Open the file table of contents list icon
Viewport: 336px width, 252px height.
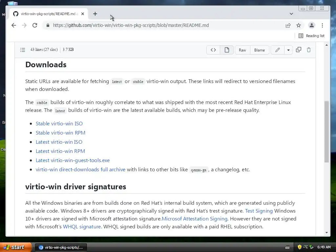(23, 50)
